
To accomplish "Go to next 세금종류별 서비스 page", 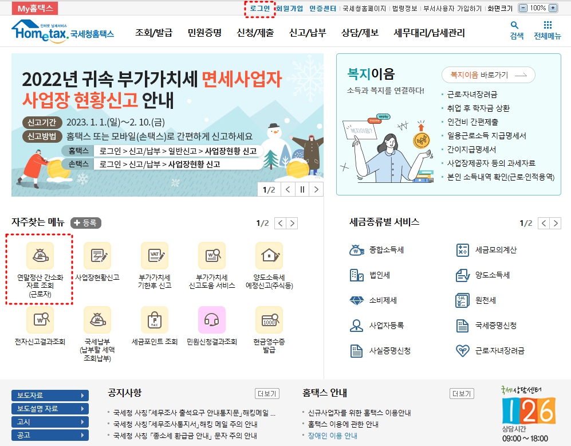I will [x=556, y=224].
